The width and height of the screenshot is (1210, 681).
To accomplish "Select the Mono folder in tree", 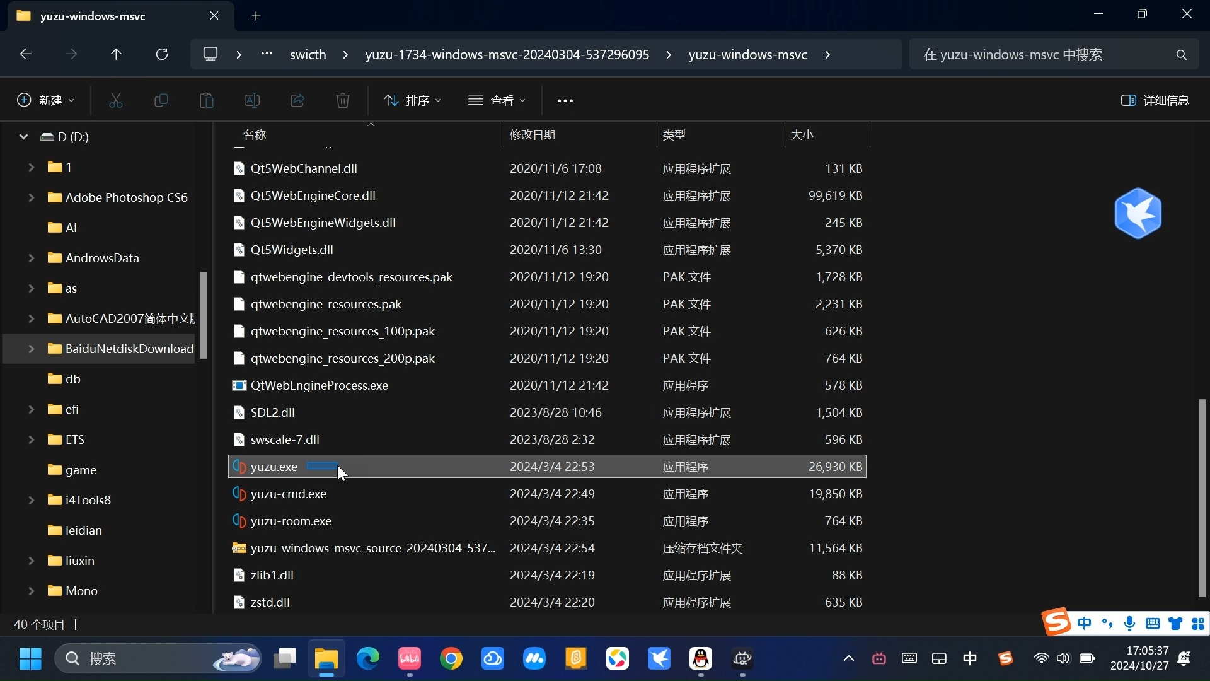I will click(x=81, y=591).
